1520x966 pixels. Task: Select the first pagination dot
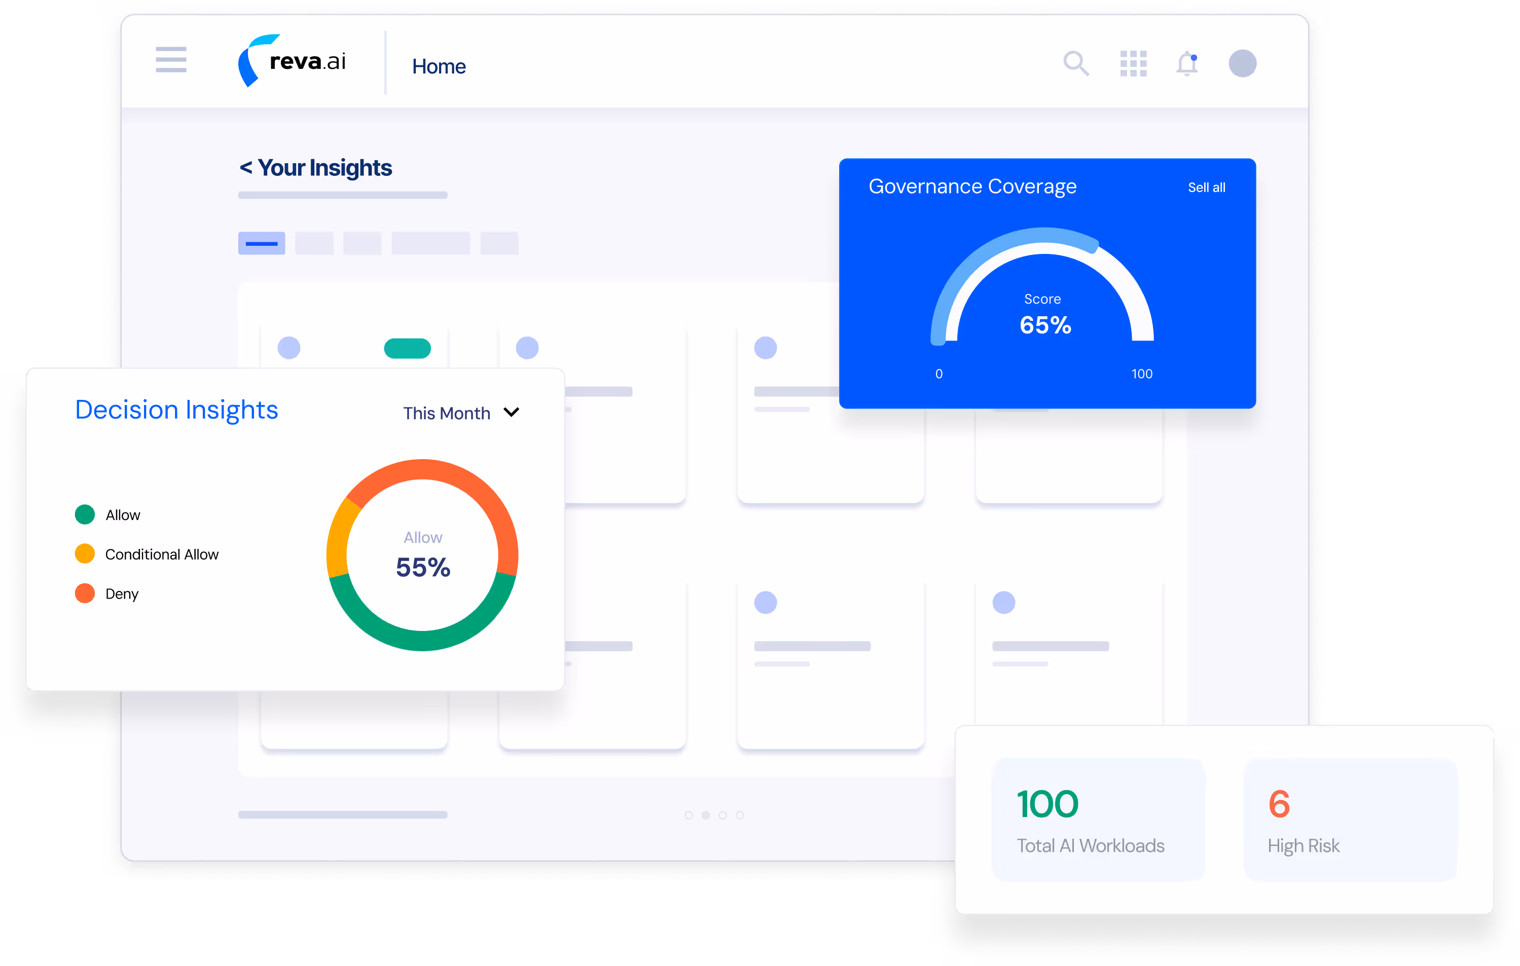coord(689,815)
